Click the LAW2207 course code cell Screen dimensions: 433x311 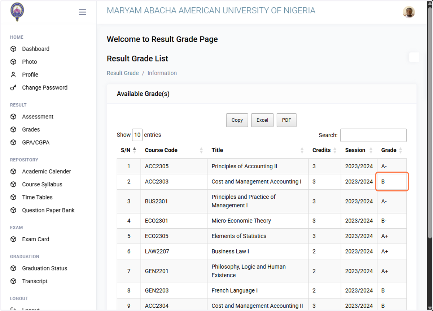coord(174,251)
